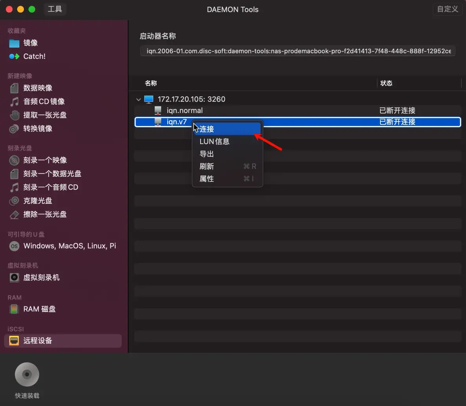Collapse the 172.17.20.105 server tree
This screenshot has height=406, width=466.
click(x=138, y=99)
